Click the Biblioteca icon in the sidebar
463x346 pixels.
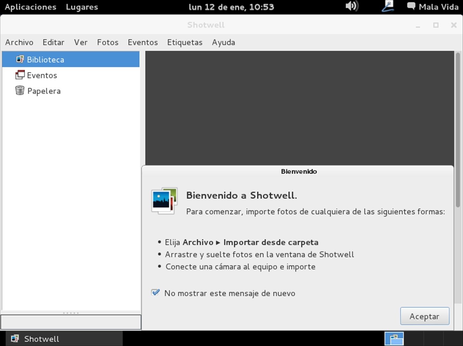point(20,59)
